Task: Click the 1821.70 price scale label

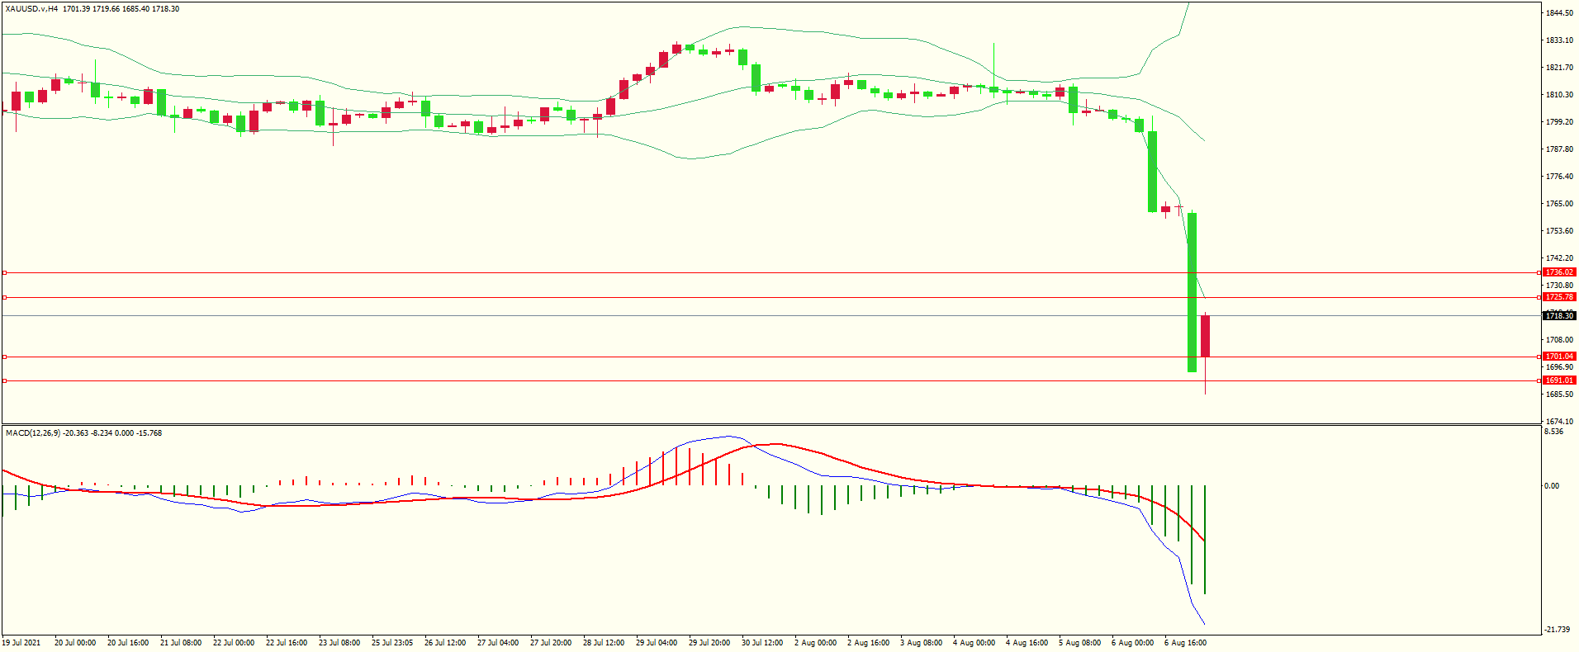Action: 1559,68
